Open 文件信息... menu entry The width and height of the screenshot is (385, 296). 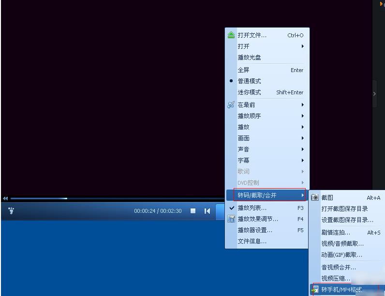click(267, 241)
